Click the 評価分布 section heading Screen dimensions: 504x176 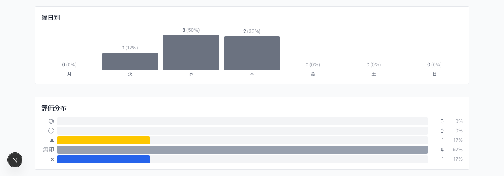(x=54, y=108)
